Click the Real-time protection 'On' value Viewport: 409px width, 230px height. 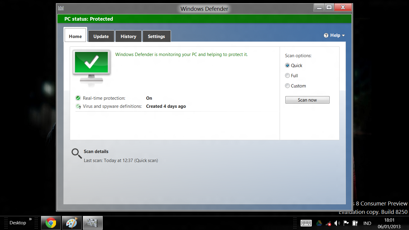pos(149,98)
